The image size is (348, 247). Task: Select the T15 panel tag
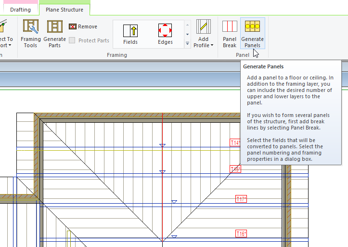(235, 169)
